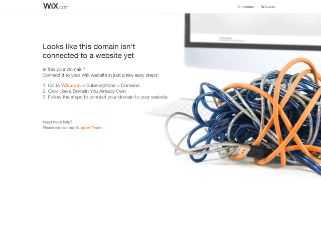Click the USB connector plug in the image
This screenshot has width=321, height=241.
pyautogui.click(x=243, y=151)
